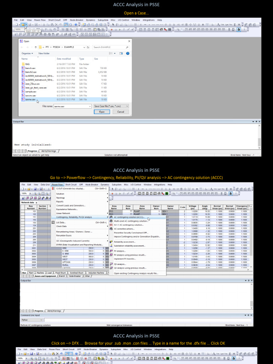Click the icon beside N-1-1 AC contingency solution
The height and width of the screenshot is (364, 273).
(x=111, y=225)
